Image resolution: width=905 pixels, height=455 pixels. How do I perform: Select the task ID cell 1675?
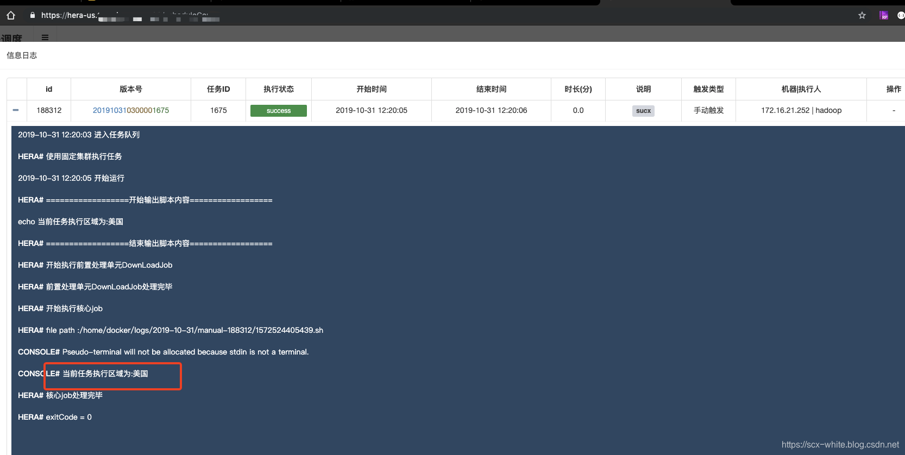[218, 110]
